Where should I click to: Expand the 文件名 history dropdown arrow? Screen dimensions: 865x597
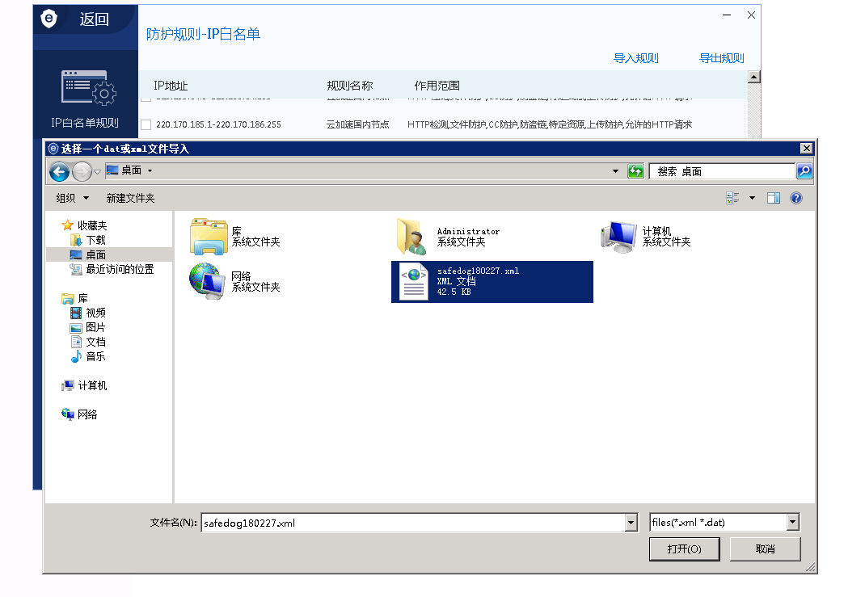point(631,523)
